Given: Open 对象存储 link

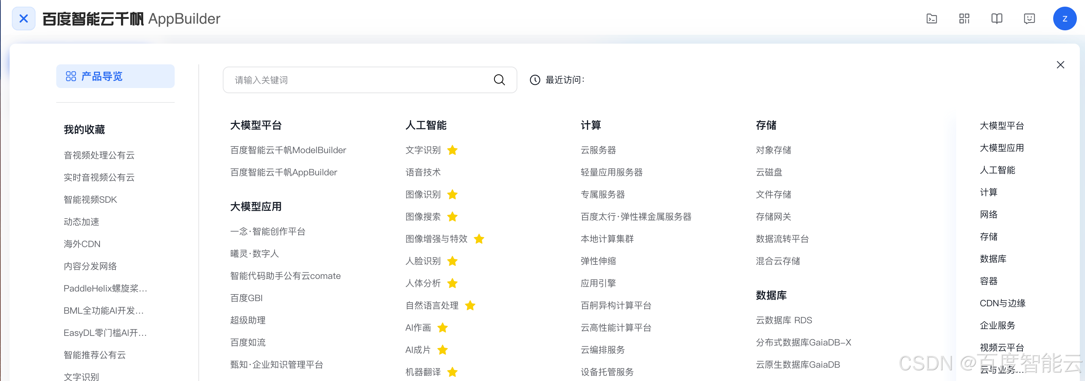Looking at the screenshot, I should click(773, 150).
